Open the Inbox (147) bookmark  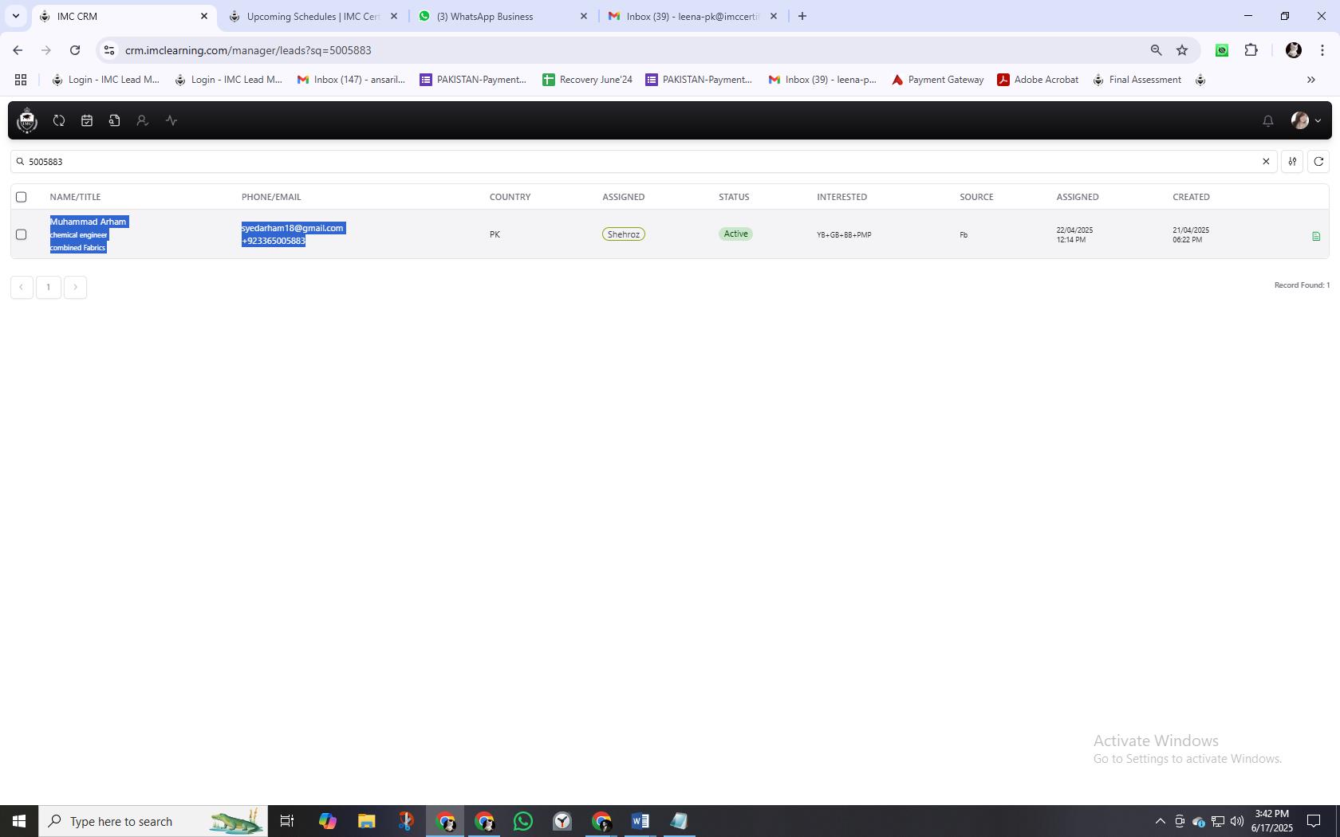[351, 80]
